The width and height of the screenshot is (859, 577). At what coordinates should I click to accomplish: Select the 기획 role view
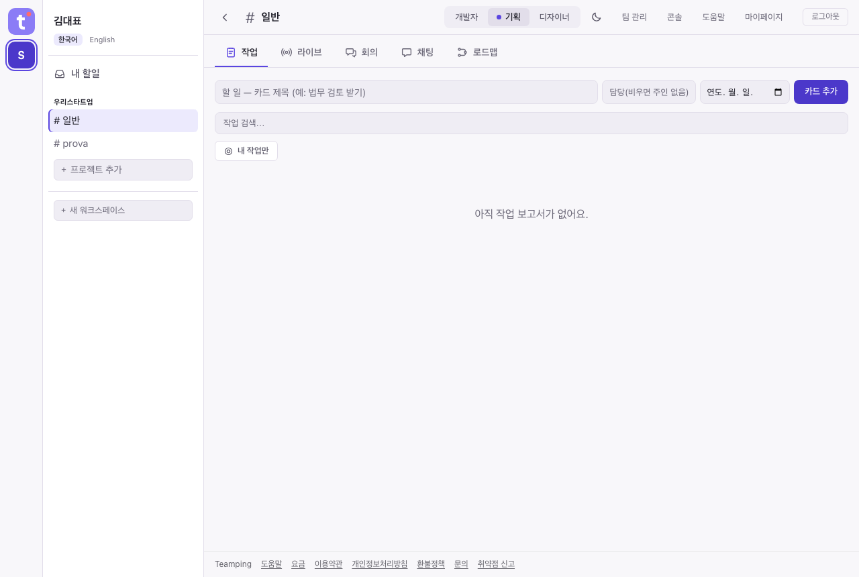[x=509, y=17]
